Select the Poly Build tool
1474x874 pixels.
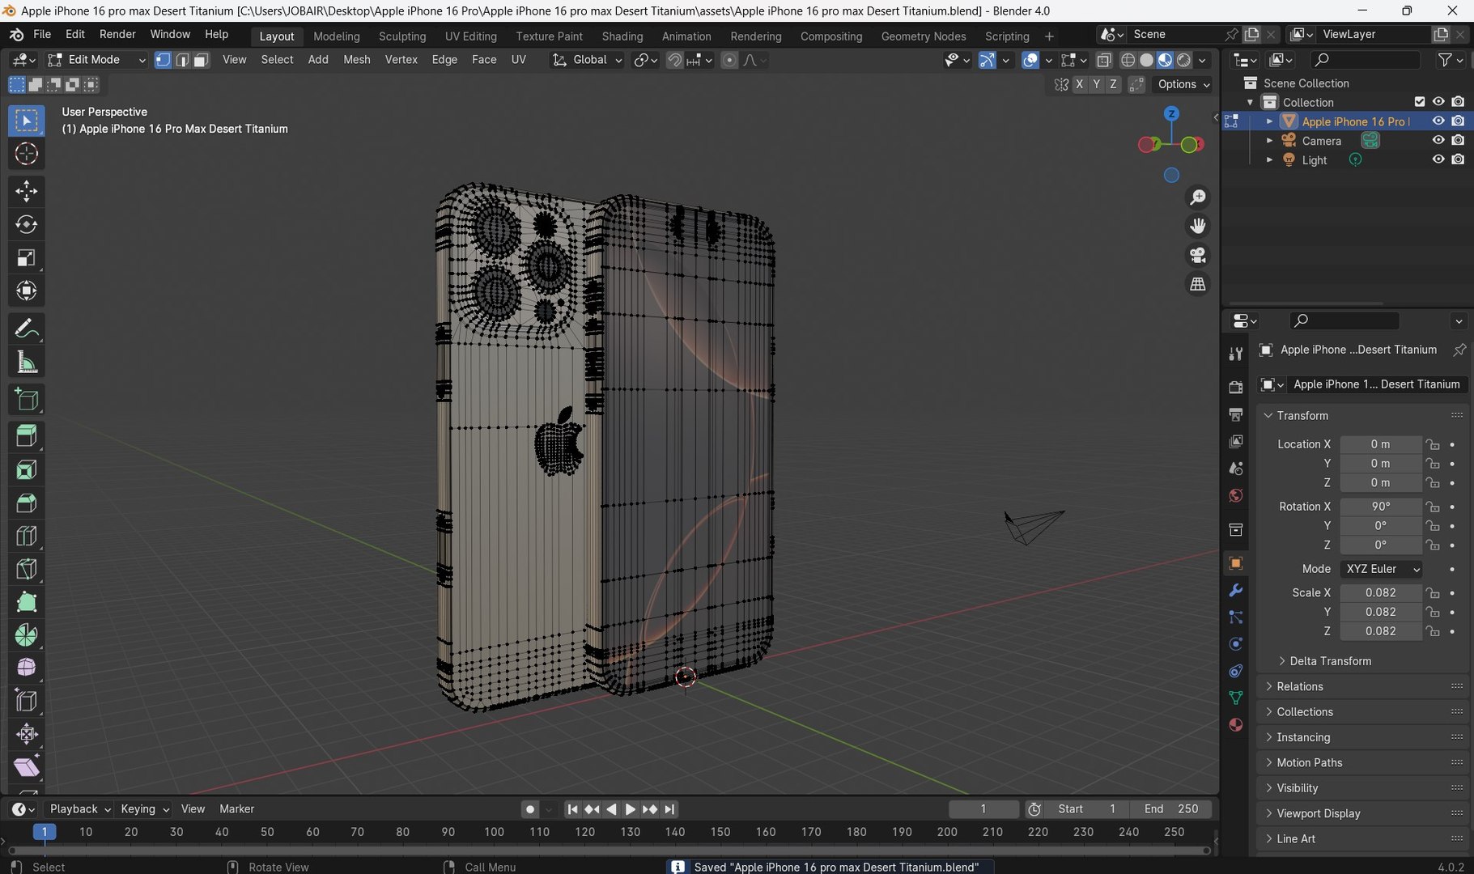click(26, 602)
